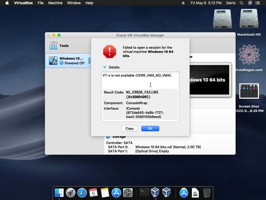Click the VM preview thumbnail

click(x=210, y=80)
